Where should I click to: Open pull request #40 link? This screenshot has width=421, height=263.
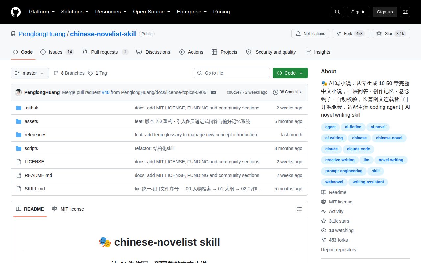(106, 92)
